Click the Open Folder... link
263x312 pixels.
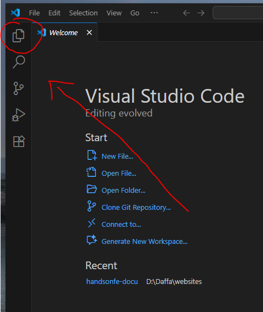pyautogui.click(x=123, y=191)
